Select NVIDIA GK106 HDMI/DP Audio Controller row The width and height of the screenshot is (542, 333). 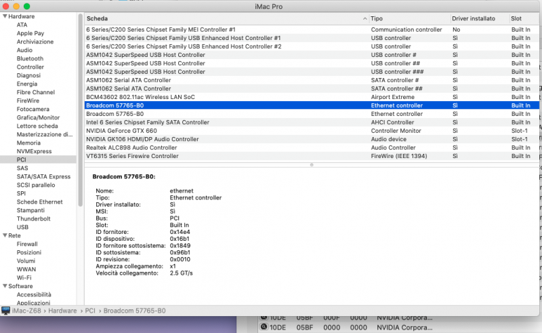point(312,139)
